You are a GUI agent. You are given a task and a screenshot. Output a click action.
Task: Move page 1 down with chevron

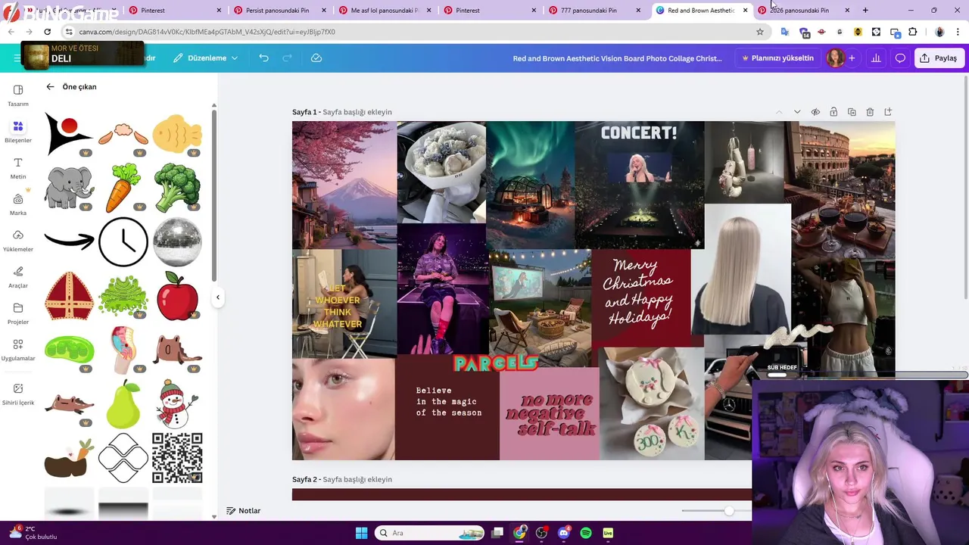click(797, 112)
